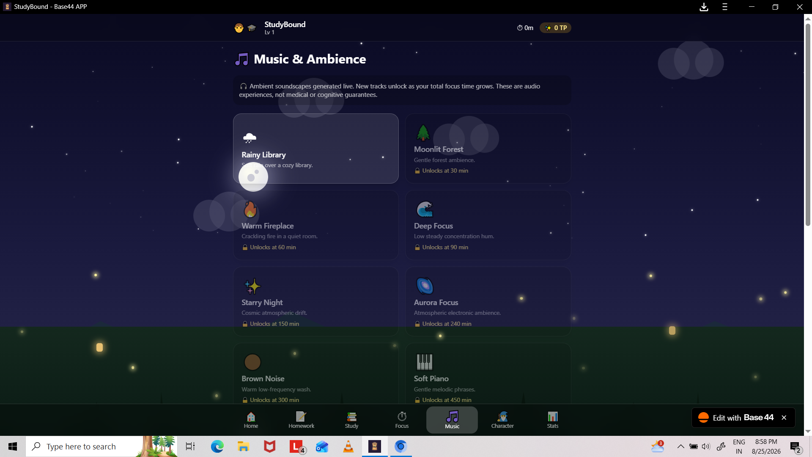Open the Homework section icon
Image resolution: width=812 pixels, height=457 pixels.
coord(301,416)
